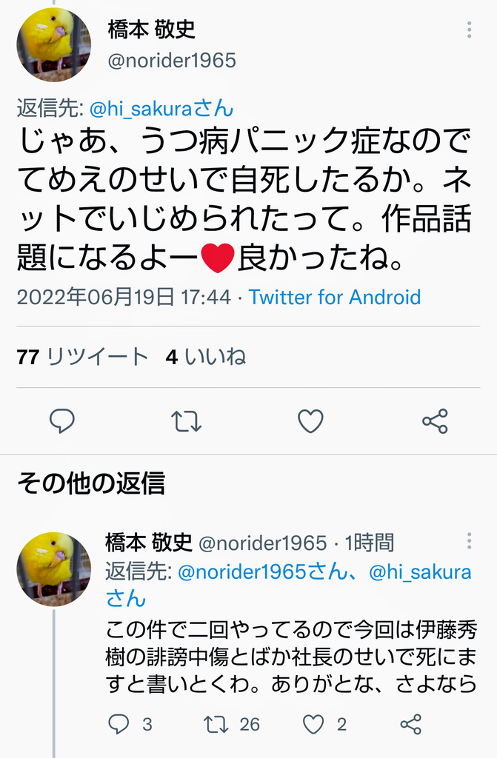Click the reply icon under main tweet
Screen dimensions: 497x758
coord(62,421)
